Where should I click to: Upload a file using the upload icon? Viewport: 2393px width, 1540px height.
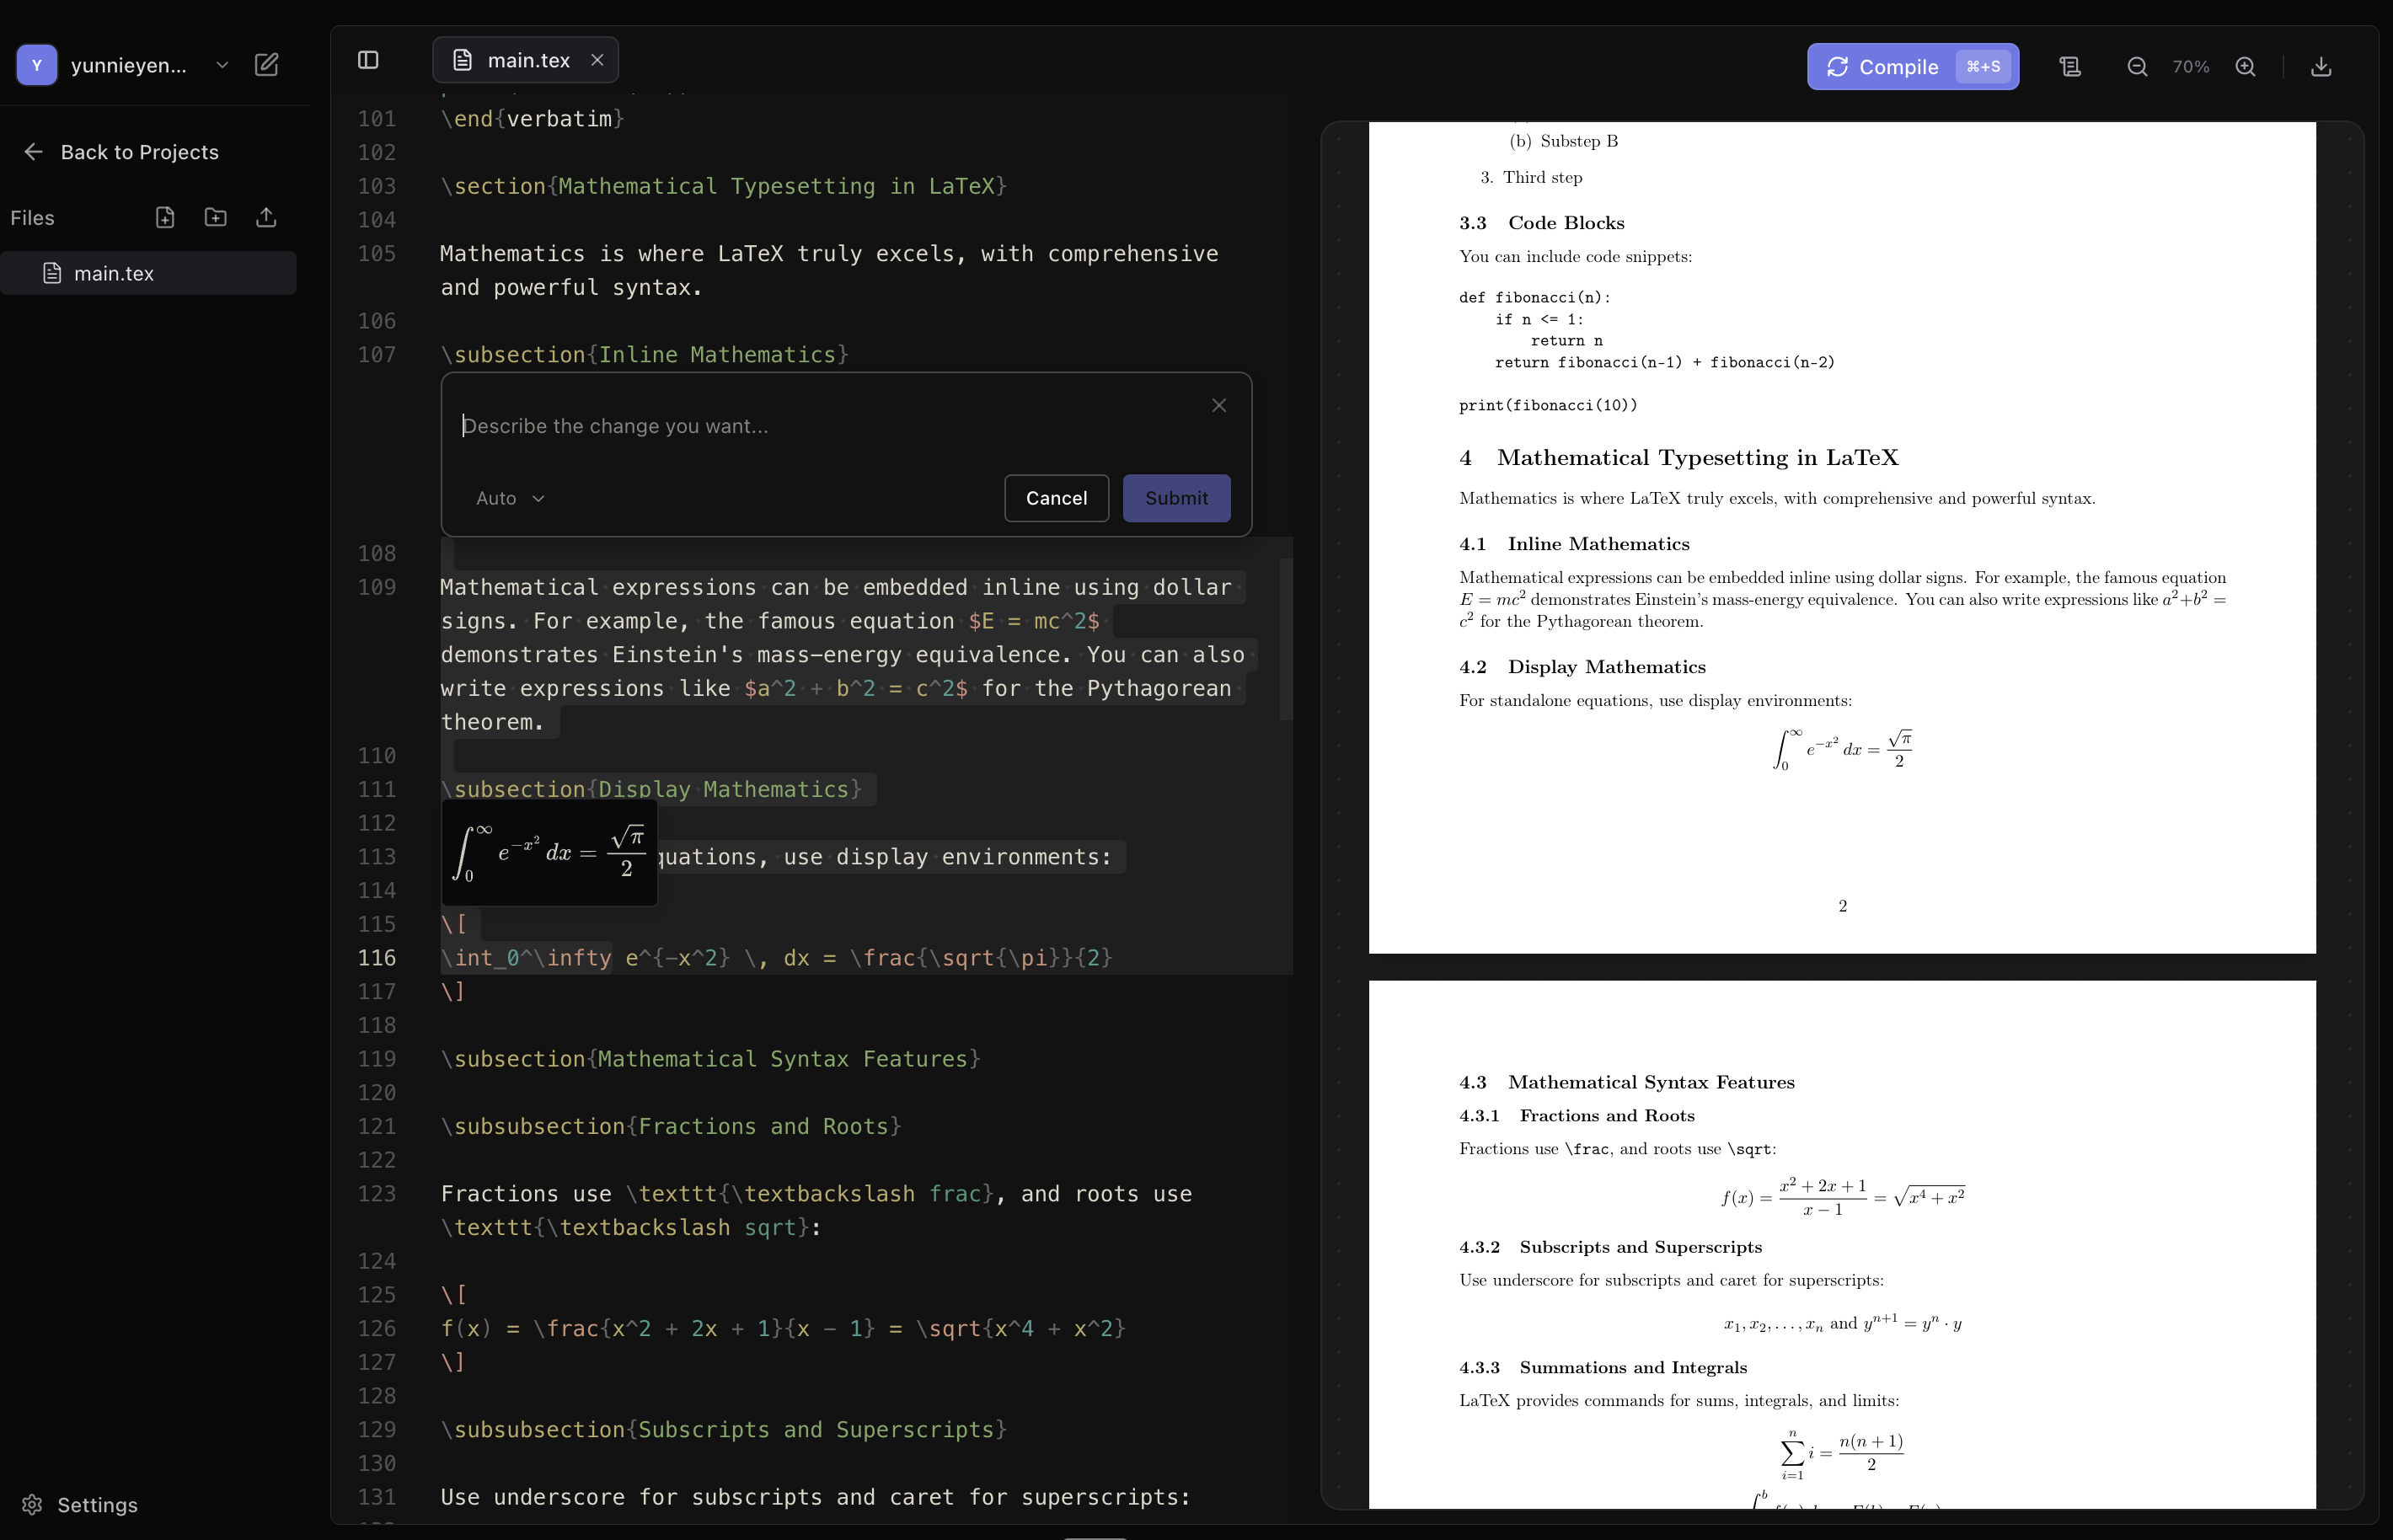[264, 217]
